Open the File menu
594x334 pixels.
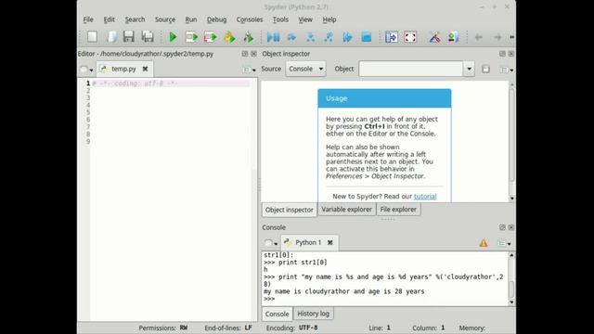coord(88,19)
